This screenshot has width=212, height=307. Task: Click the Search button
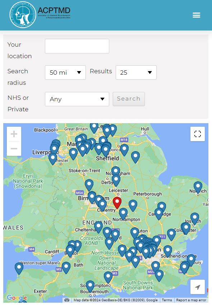point(129,99)
